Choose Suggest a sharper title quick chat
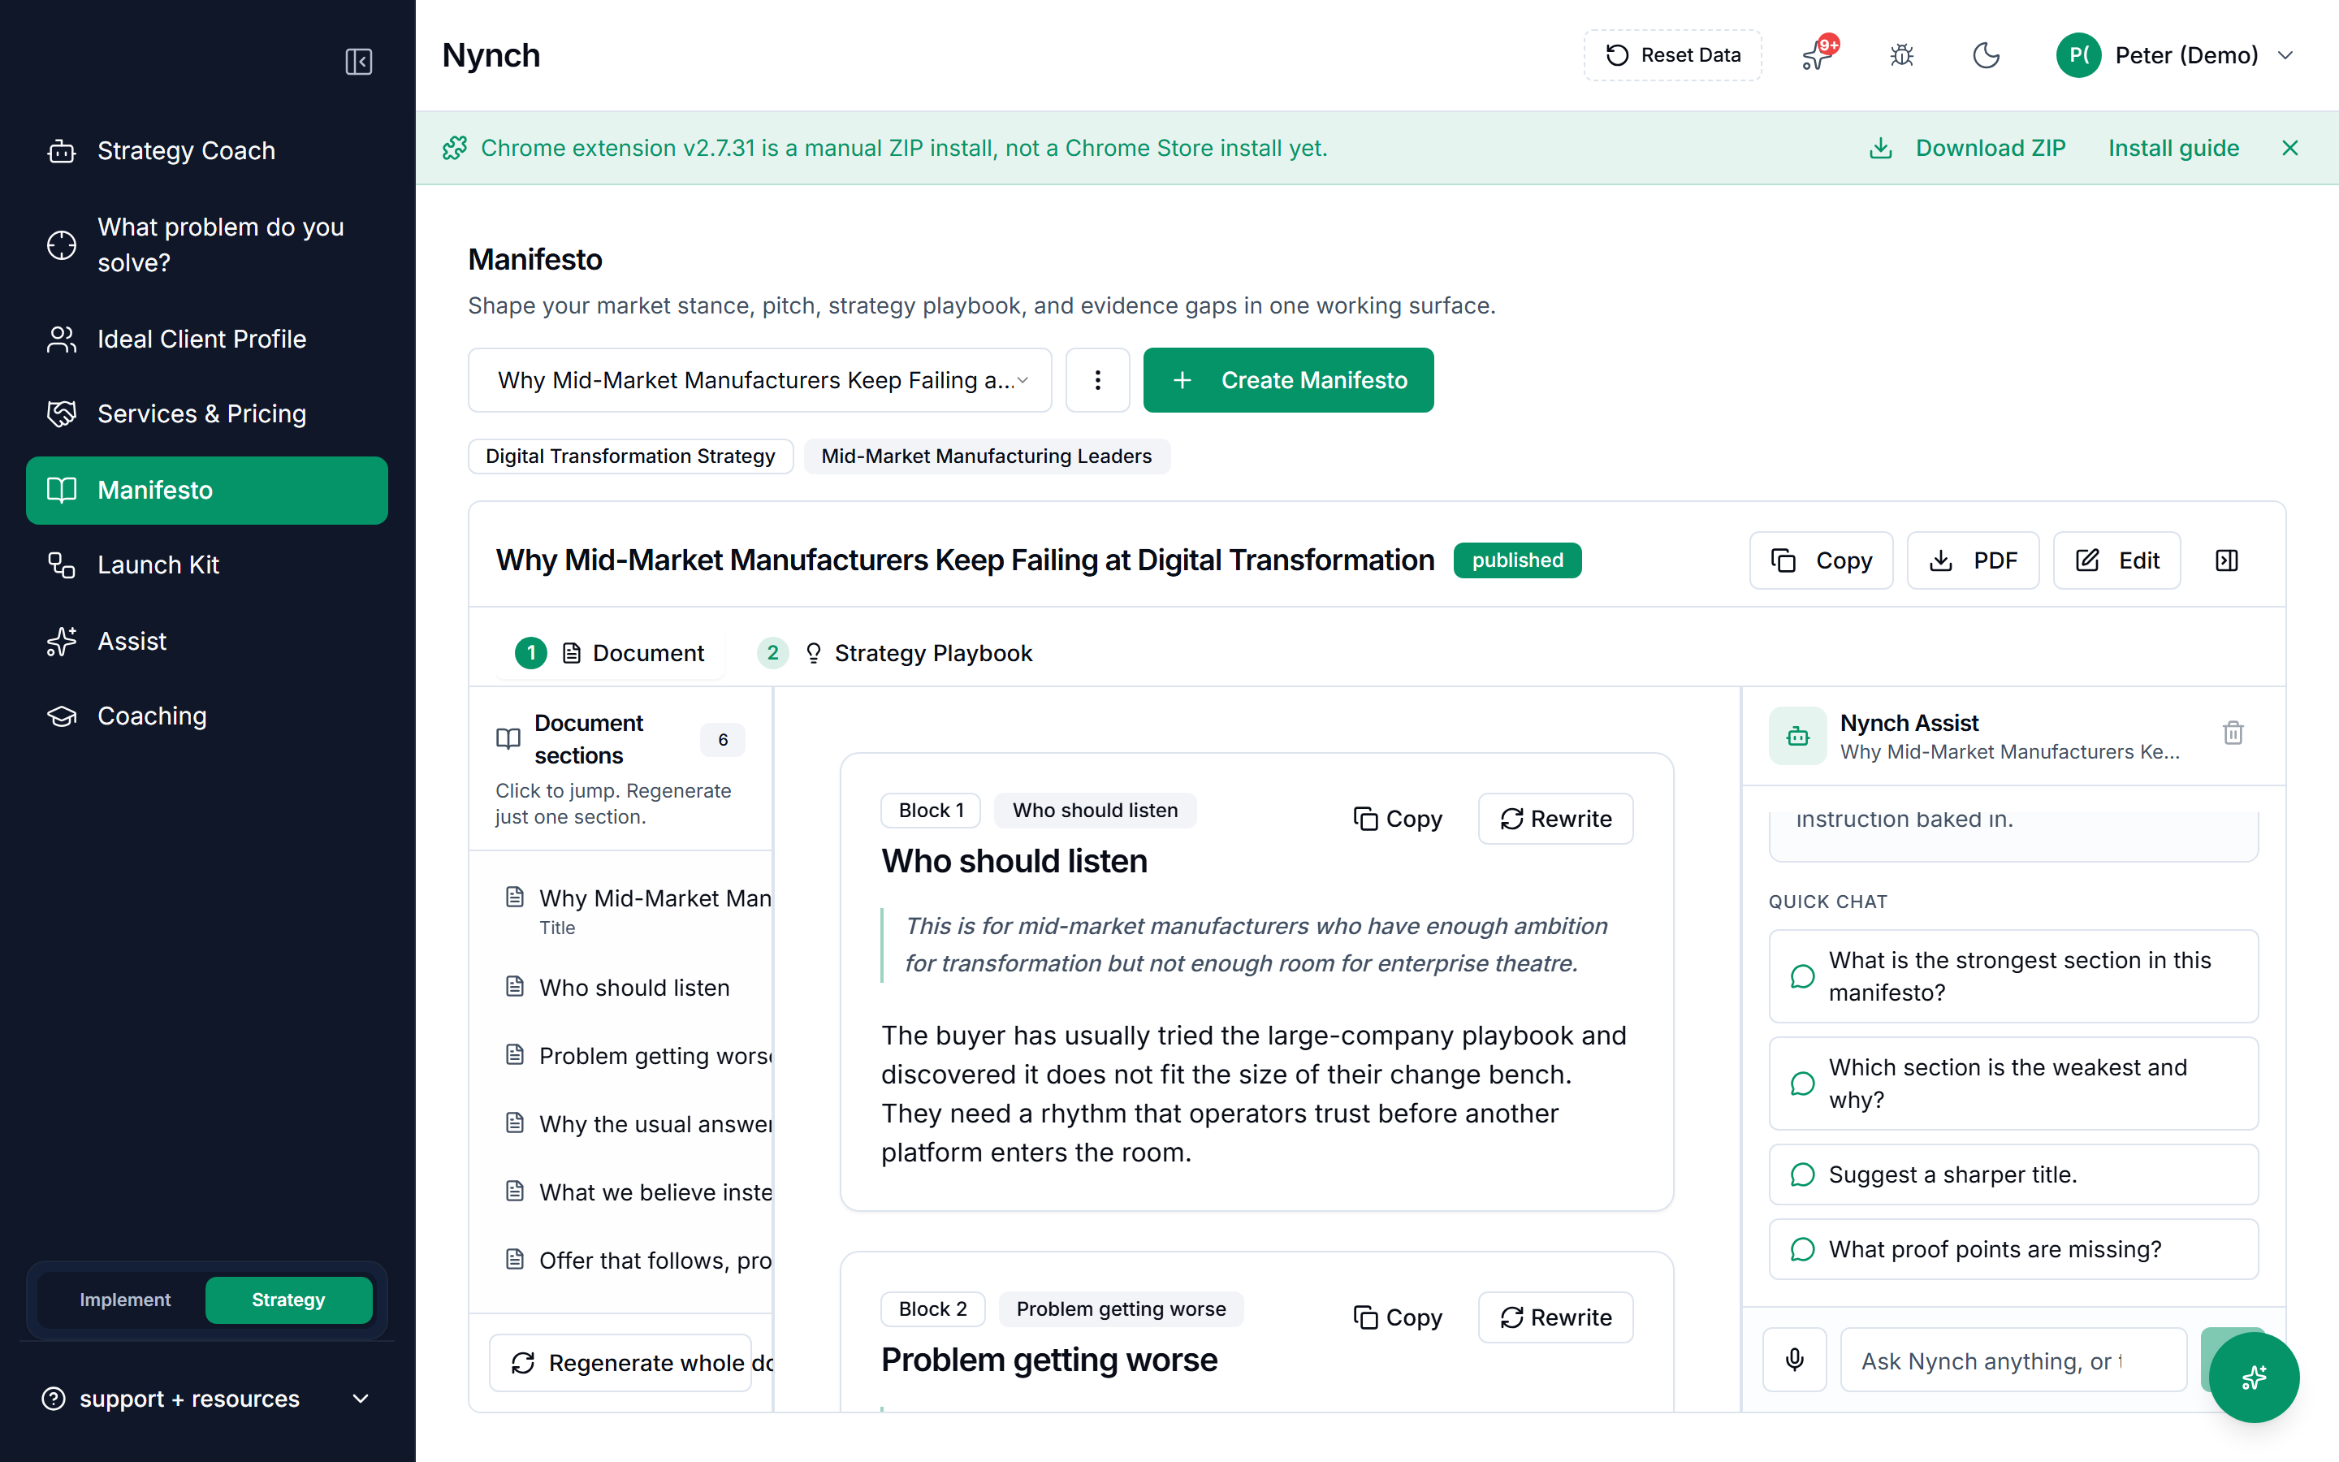2339x1462 pixels. [2013, 1174]
